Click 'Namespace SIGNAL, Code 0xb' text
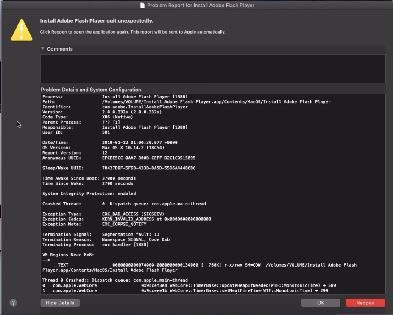The height and width of the screenshot is (315, 393). [x=136, y=239]
